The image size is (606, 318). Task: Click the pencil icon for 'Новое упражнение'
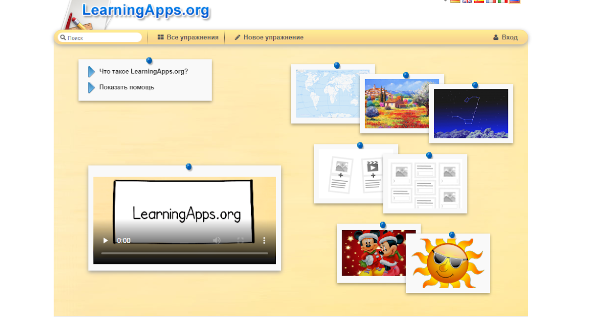(x=237, y=37)
